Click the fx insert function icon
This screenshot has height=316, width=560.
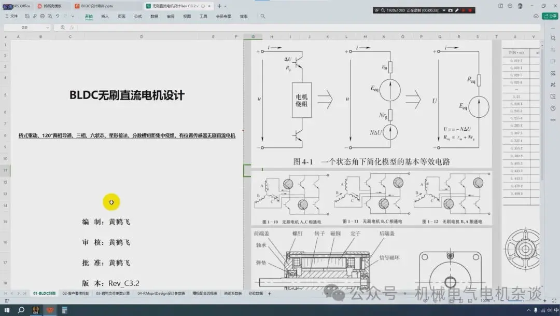tap(72, 28)
